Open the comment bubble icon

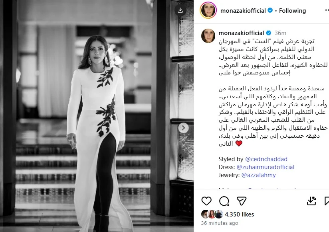pyautogui.click(x=224, y=201)
